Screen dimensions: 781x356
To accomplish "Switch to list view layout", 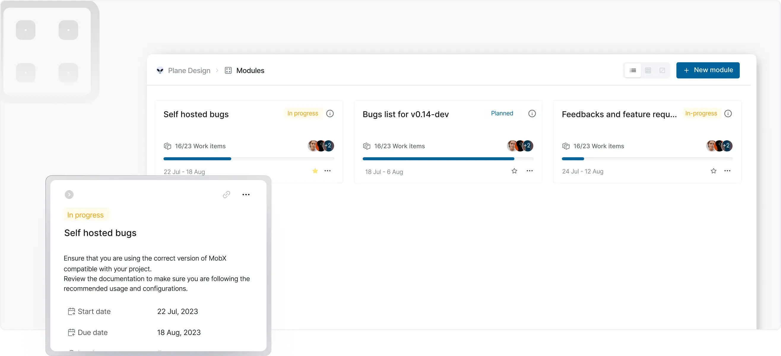I will 633,70.
